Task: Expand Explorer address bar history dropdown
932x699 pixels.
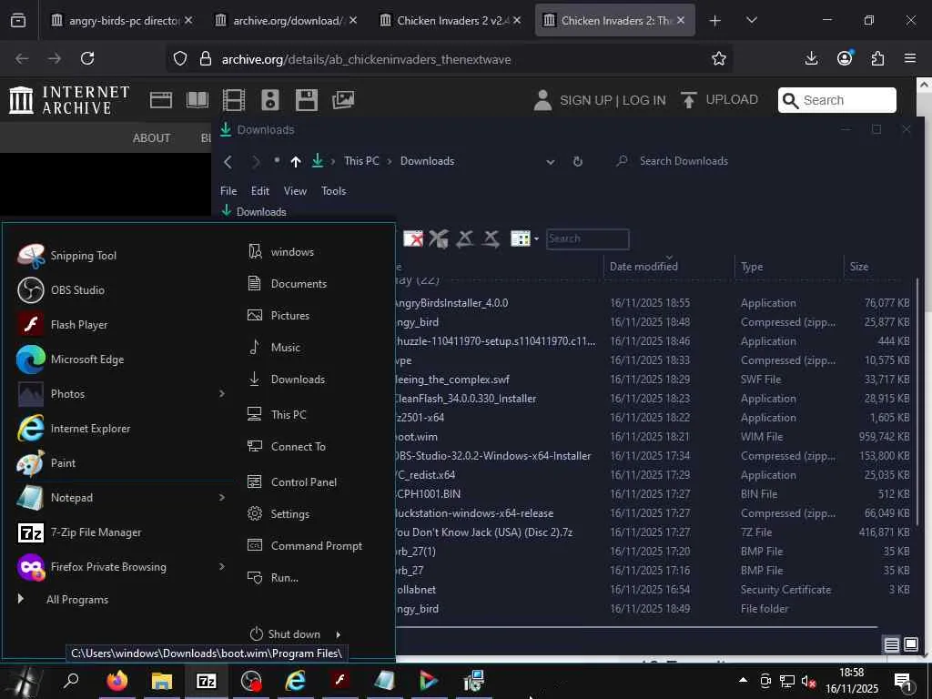Action: (x=551, y=162)
